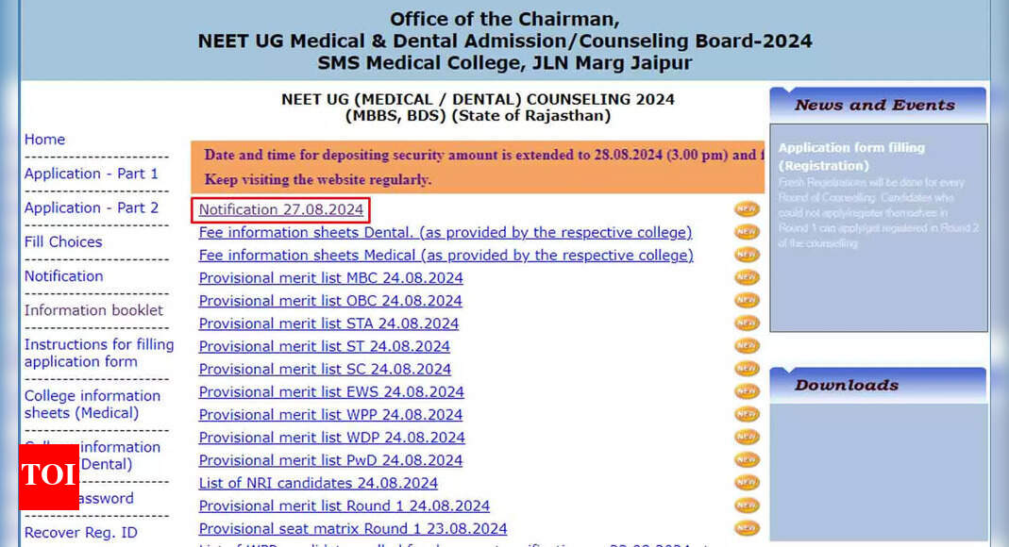Click the NEW icon next to Provisional merit list EWS
Viewport: 1009px width, 547px height.
point(746,391)
